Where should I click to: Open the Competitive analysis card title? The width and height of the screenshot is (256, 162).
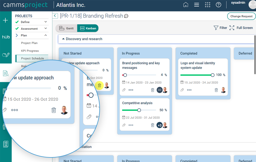point(137,103)
